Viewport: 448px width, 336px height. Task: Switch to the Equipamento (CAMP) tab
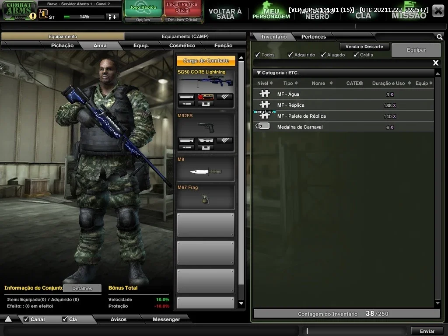[x=185, y=36]
